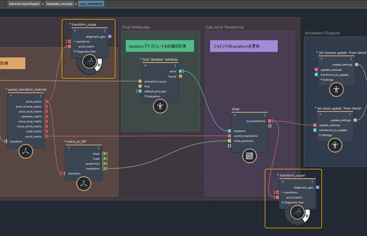
Task: Expand the Evaluation group in Find iteration node
Action: (x=145, y=96)
